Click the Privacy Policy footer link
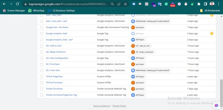 pos(119,106)
